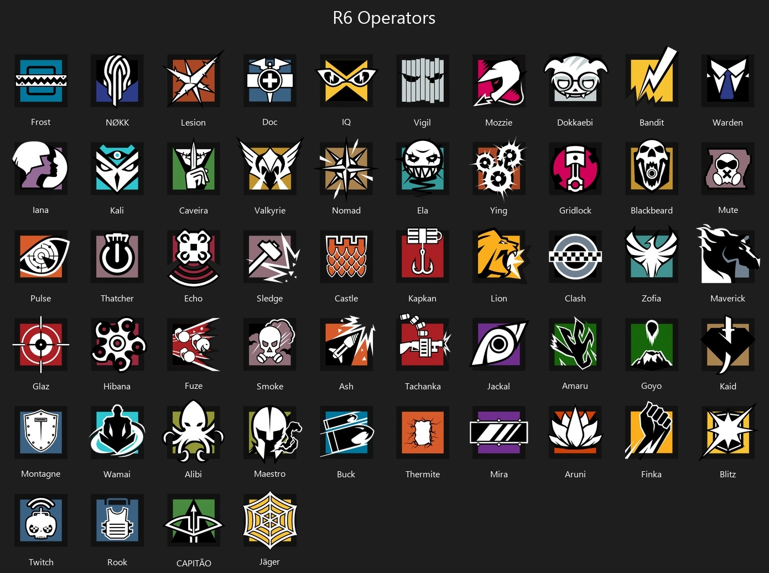Click the Finka raised fist icon
This screenshot has width=769, height=573.
click(652, 431)
